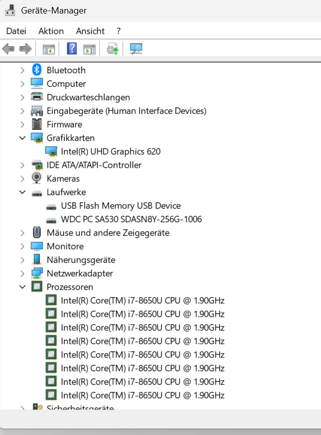Click the Laufwerke drive category icon
Screen dimensions: 321x435
click(37, 193)
